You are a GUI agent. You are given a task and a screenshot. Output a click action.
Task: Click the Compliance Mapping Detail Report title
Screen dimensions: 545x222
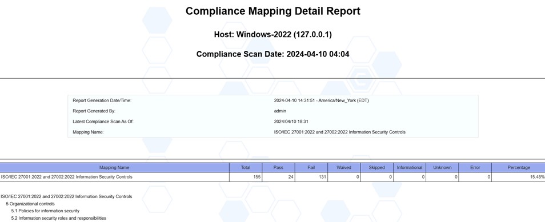273,11
